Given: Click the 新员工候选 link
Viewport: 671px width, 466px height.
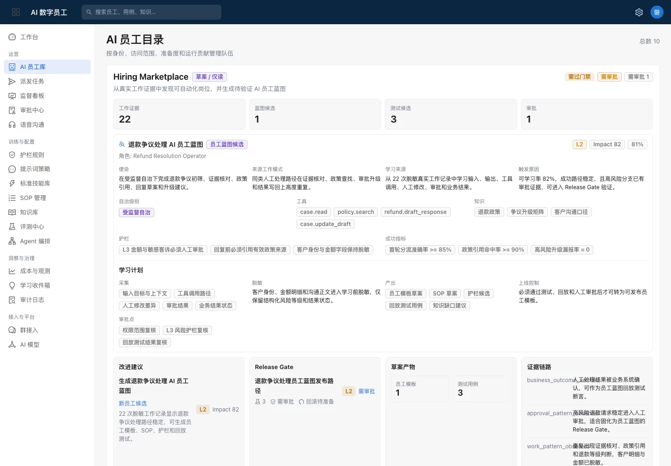Looking at the screenshot, I should (133, 404).
